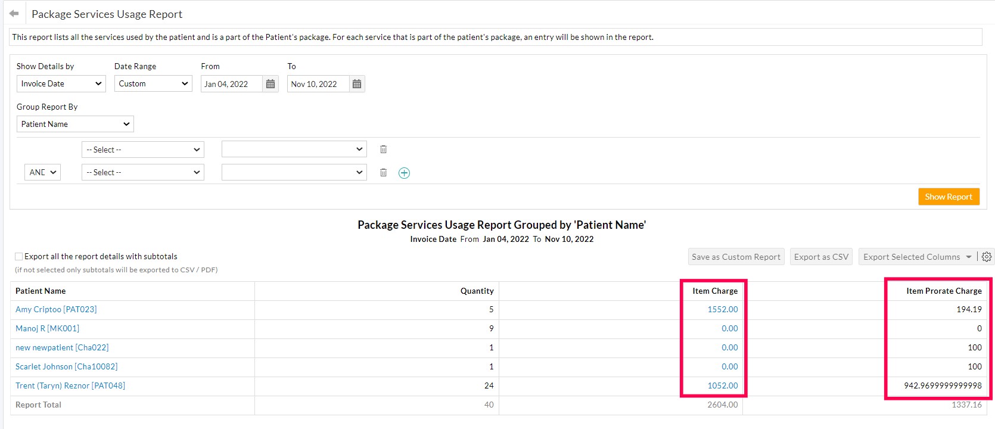Open patient Manoj R [MK001] link
The height and width of the screenshot is (429, 995).
click(47, 328)
